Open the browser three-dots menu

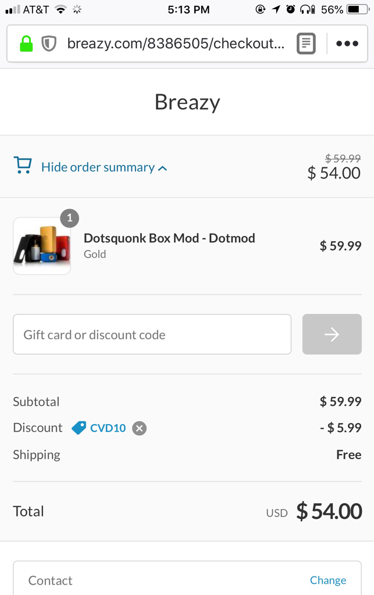[347, 44]
